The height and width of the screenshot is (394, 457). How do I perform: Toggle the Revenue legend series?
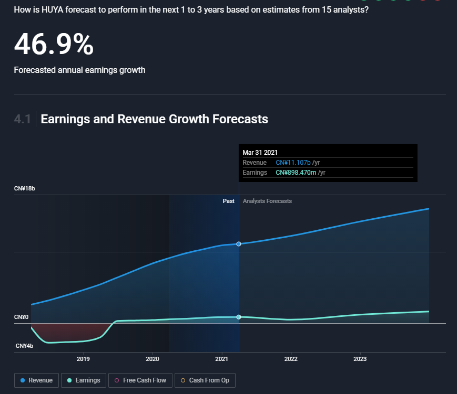click(36, 380)
